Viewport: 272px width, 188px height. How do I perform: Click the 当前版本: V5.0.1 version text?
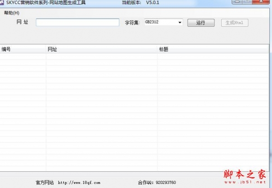pos(141,2)
